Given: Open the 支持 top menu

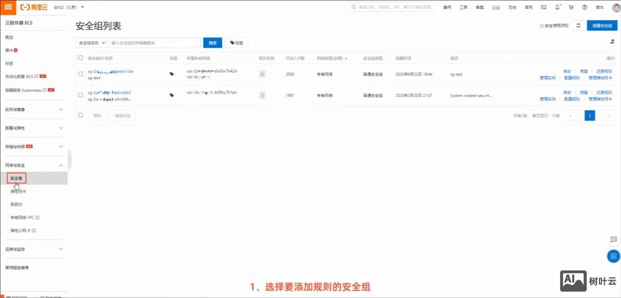Looking at the screenshot, I should [512, 7].
